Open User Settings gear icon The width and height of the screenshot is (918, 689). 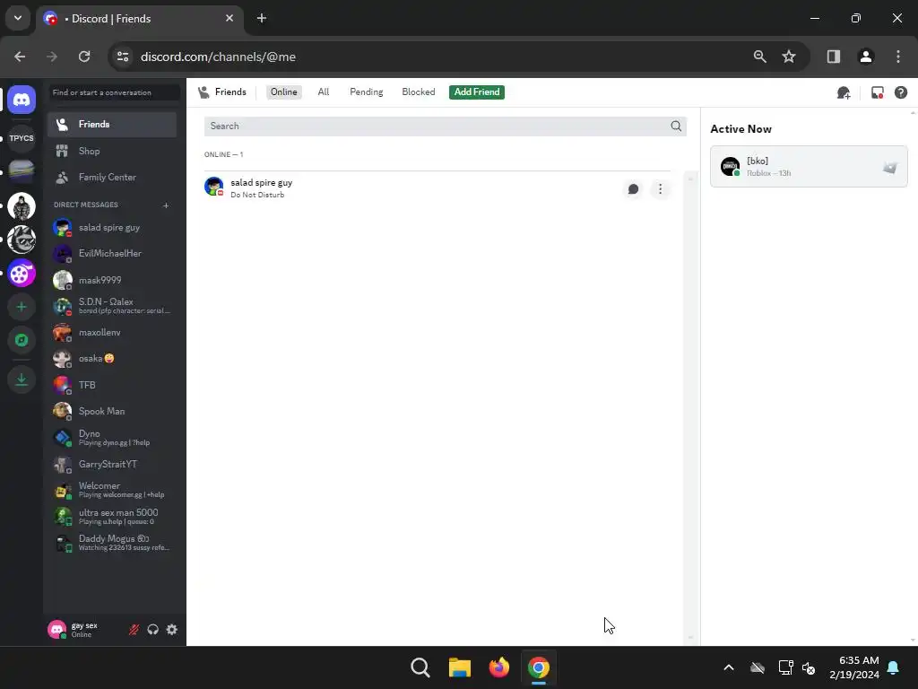pos(171,629)
